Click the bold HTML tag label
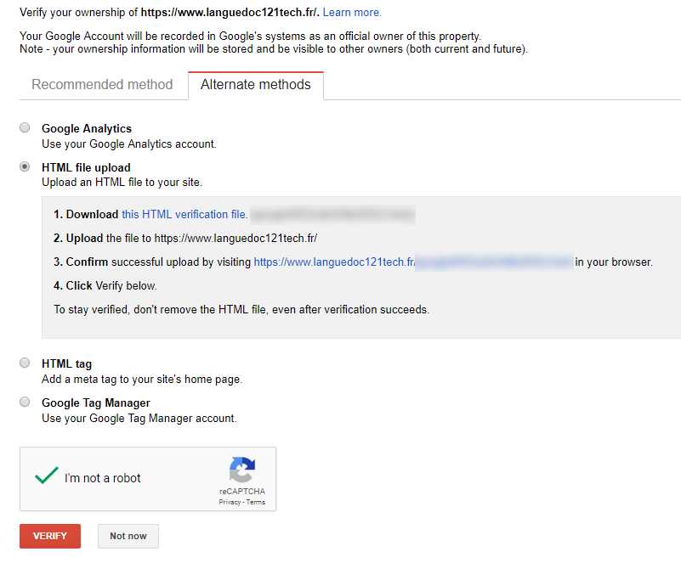The height and width of the screenshot is (563, 681). click(66, 364)
